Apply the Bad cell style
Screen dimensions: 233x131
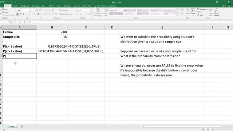(130, 10)
